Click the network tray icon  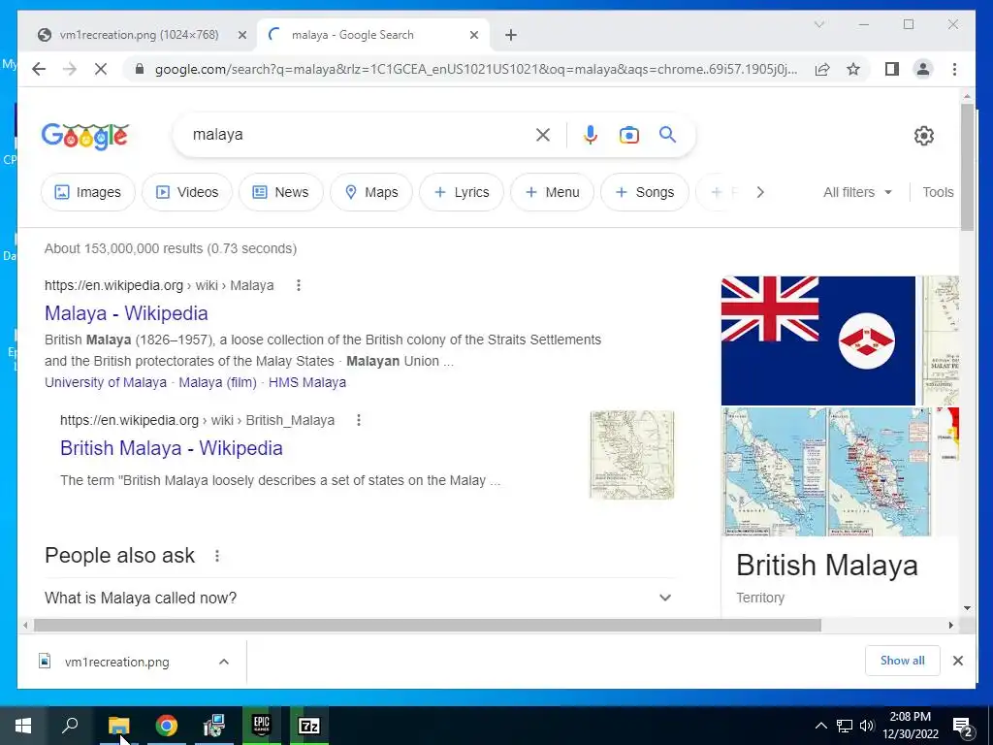[x=845, y=726]
